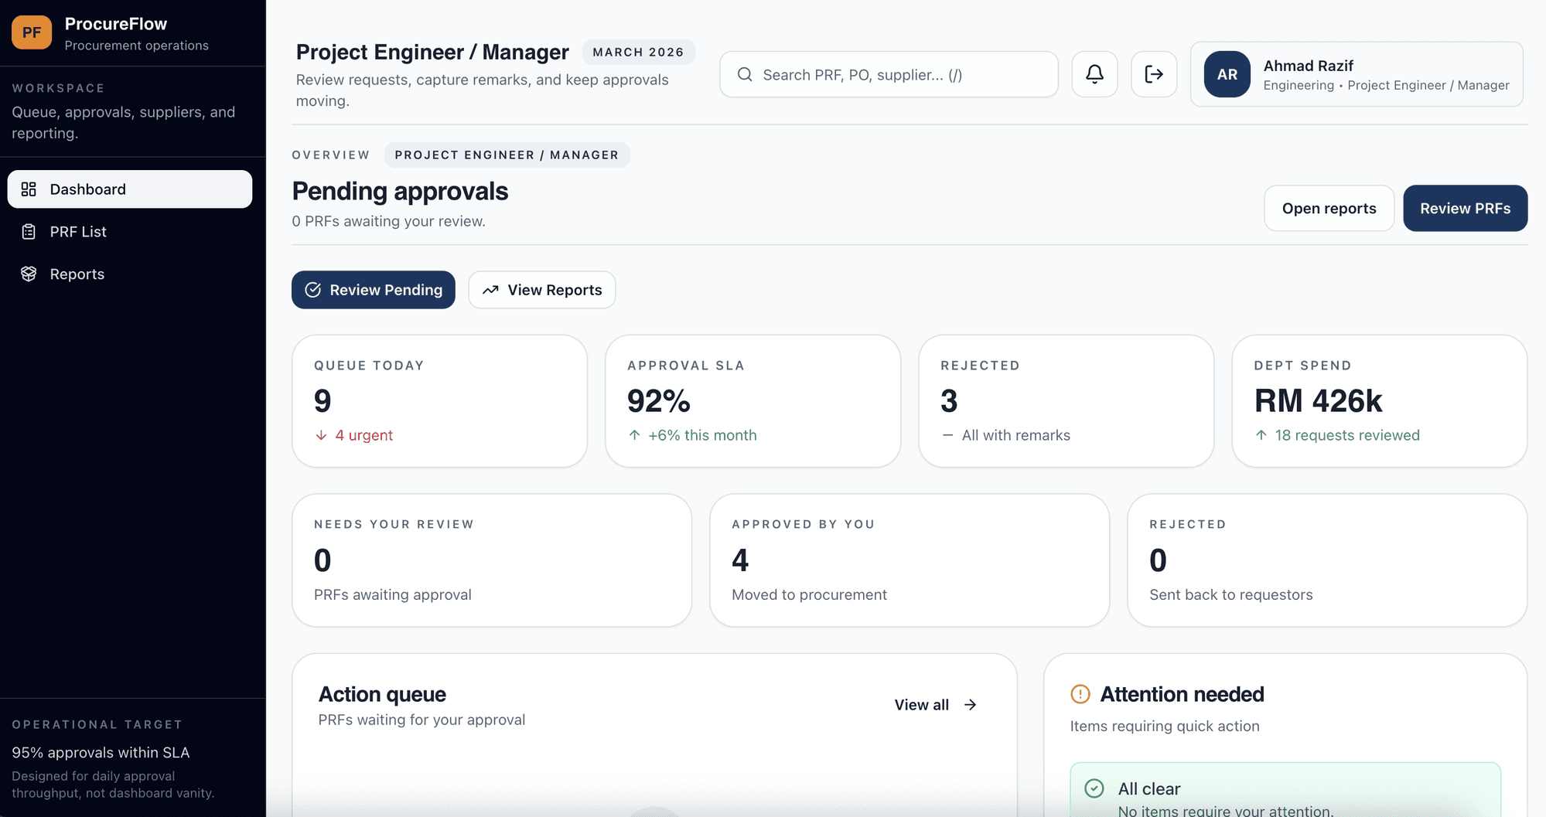Click the '4 urgent' text
Viewport: 1546px width, 817px height.
pyautogui.click(x=363, y=435)
